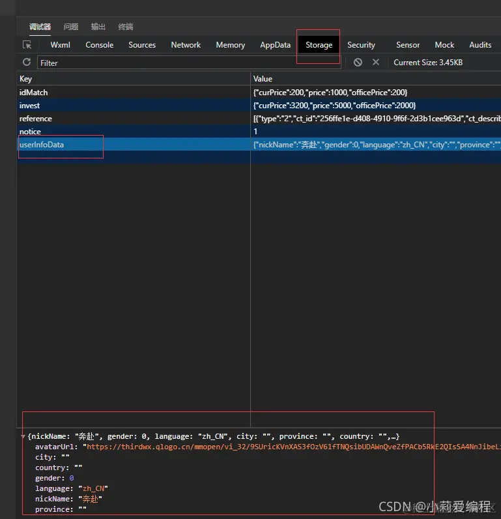Open the Mock panel tab
Image resolution: width=501 pixels, height=519 pixels.
(x=444, y=45)
